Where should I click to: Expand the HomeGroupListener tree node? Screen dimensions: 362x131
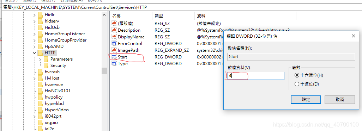[x=34, y=34]
